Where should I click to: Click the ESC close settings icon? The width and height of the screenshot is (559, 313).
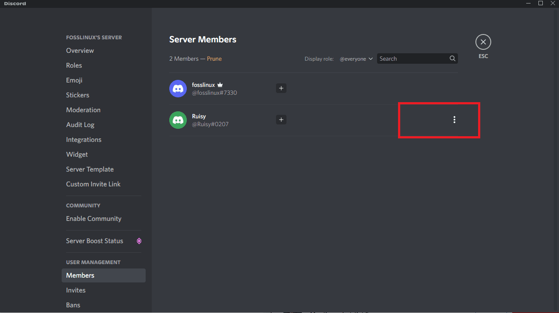coord(483,42)
